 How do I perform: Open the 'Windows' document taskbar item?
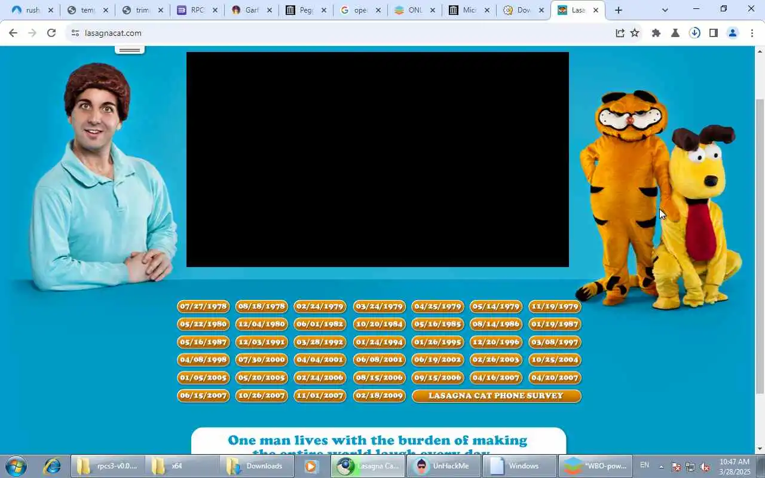click(519, 466)
